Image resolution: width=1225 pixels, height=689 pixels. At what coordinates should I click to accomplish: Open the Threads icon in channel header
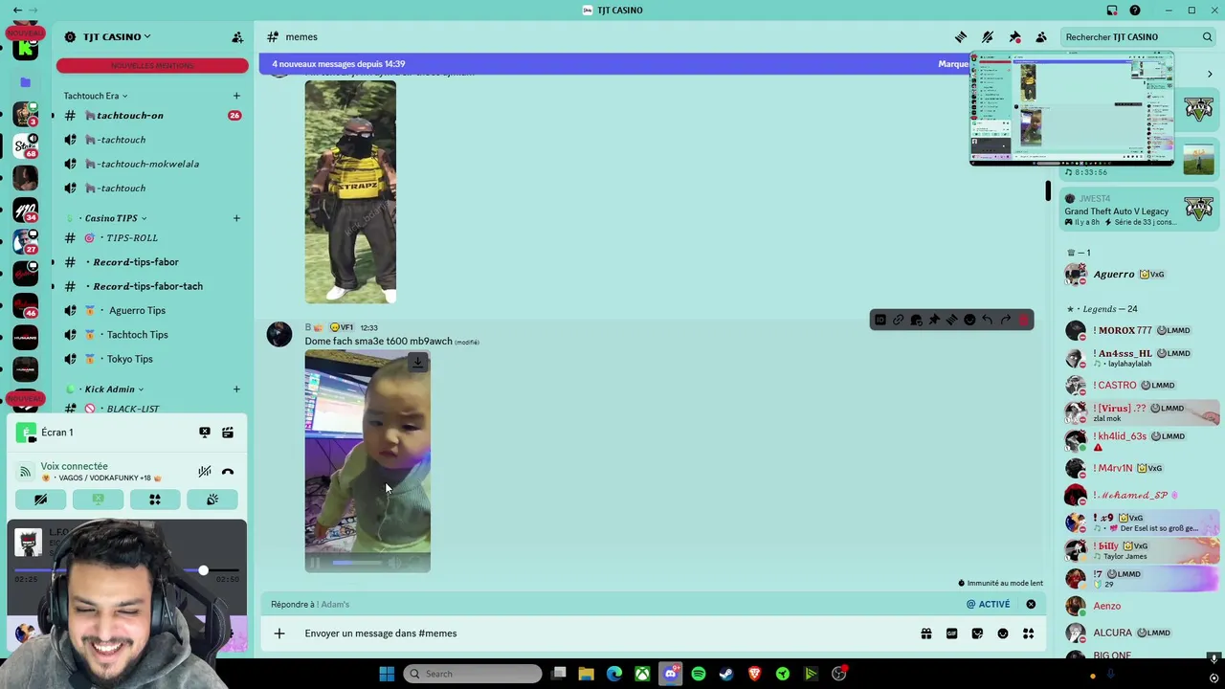[x=961, y=36]
